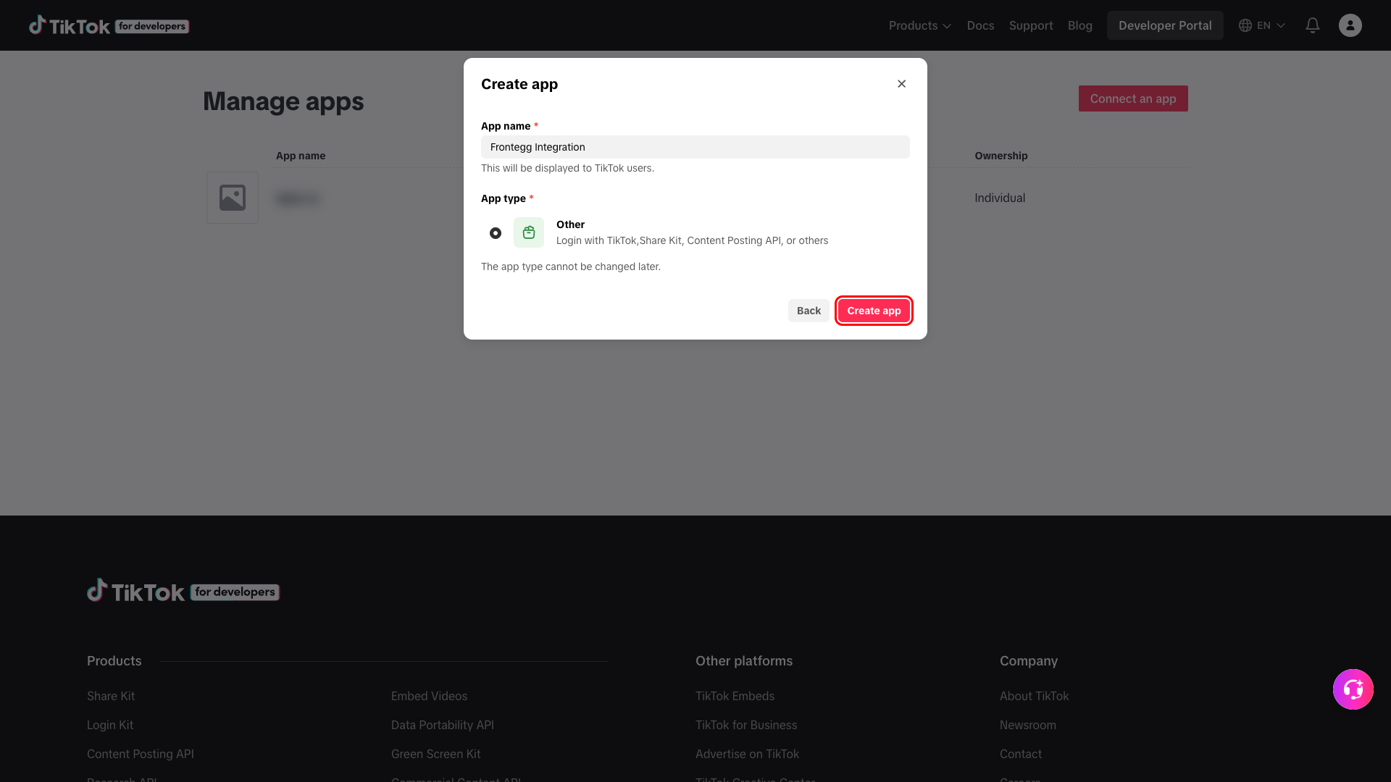Close the Create app dialog

(x=901, y=84)
